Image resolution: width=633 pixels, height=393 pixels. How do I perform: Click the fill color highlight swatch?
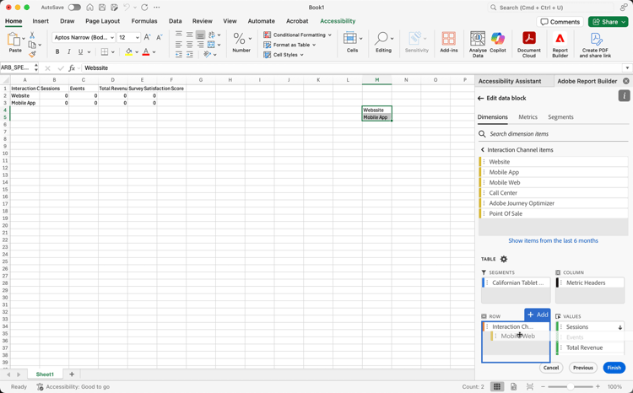(129, 52)
